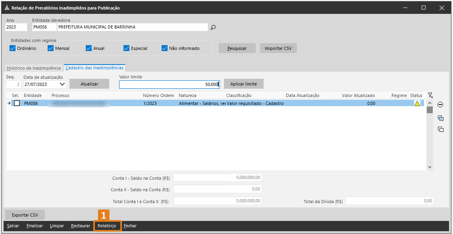Click the select all rows icon
This screenshot has width=453, height=234.
click(x=440, y=118)
